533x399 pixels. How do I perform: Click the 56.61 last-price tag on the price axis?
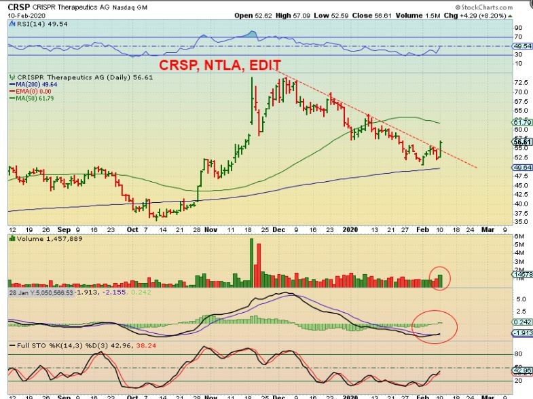click(x=522, y=142)
